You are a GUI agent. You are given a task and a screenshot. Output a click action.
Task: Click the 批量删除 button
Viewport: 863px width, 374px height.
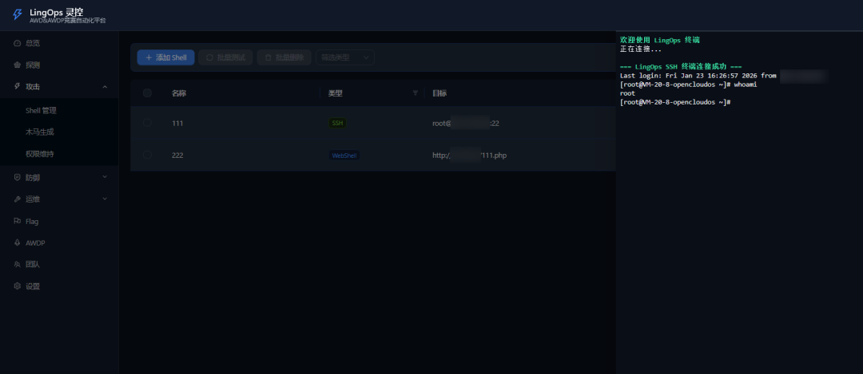284,57
